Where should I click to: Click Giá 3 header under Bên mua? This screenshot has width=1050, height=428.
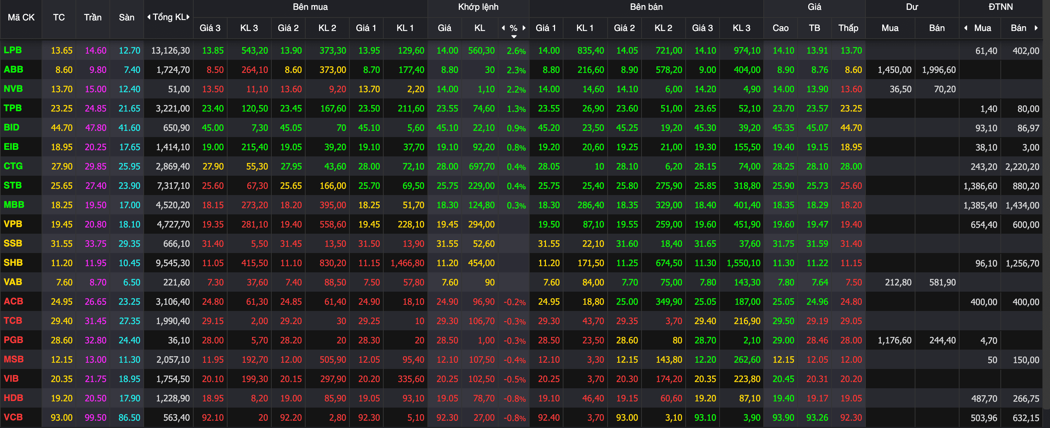click(x=210, y=28)
